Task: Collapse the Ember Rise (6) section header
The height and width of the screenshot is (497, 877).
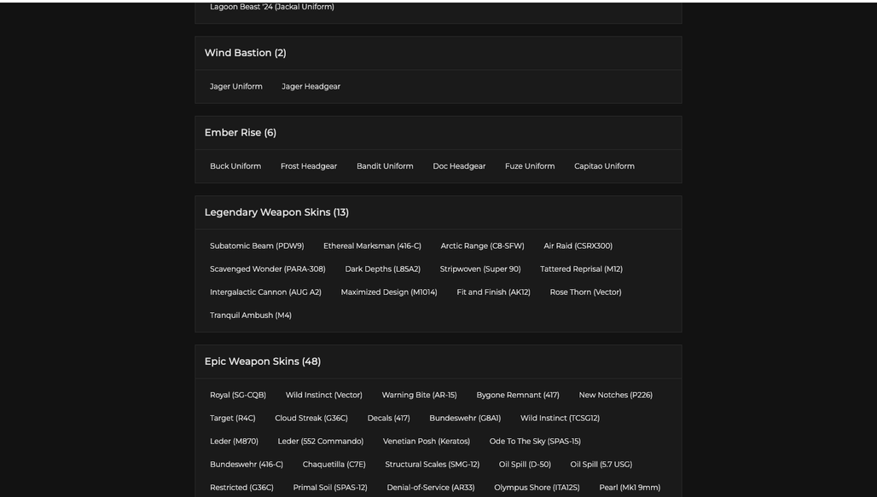Action: tap(438, 133)
